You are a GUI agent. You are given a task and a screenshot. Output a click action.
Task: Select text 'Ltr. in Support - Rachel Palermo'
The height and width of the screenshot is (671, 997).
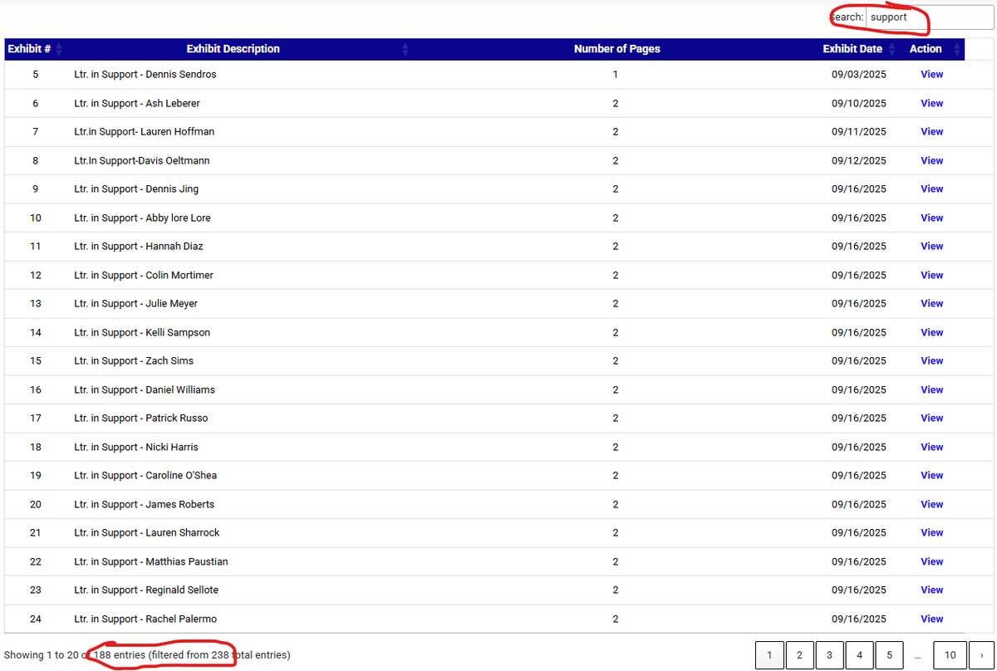pyautogui.click(x=146, y=619)
